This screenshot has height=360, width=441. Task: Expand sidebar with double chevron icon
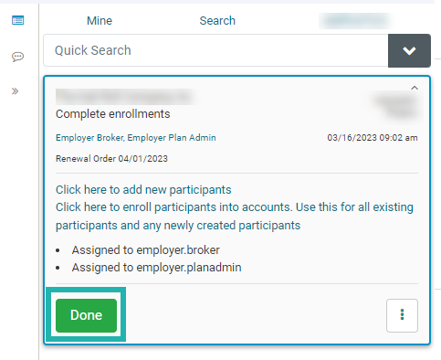click(x=15, y=91)
